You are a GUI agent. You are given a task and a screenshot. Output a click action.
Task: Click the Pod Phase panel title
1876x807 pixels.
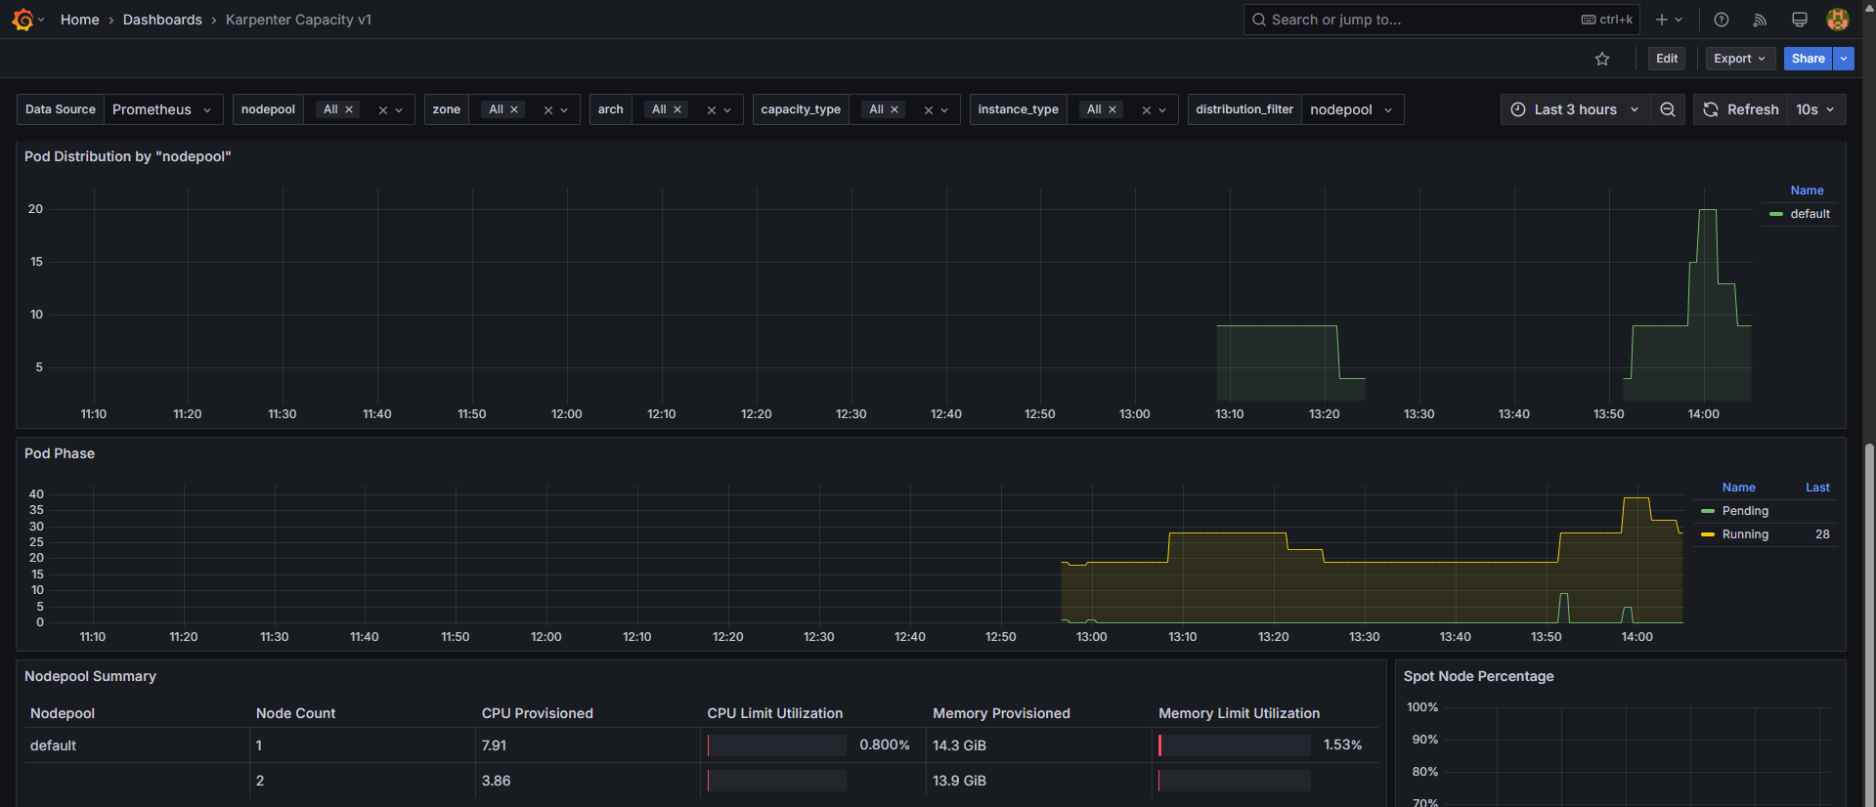coord(60,453)
